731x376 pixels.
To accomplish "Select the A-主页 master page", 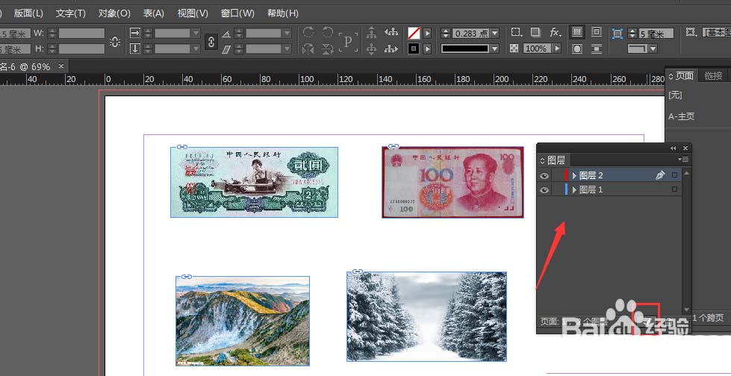I will 681,116.
